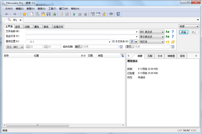Expand the 查找位置 dropdown
Image resolution: width=202 pixels, height=134 pixels.
(x=109, y=42)
